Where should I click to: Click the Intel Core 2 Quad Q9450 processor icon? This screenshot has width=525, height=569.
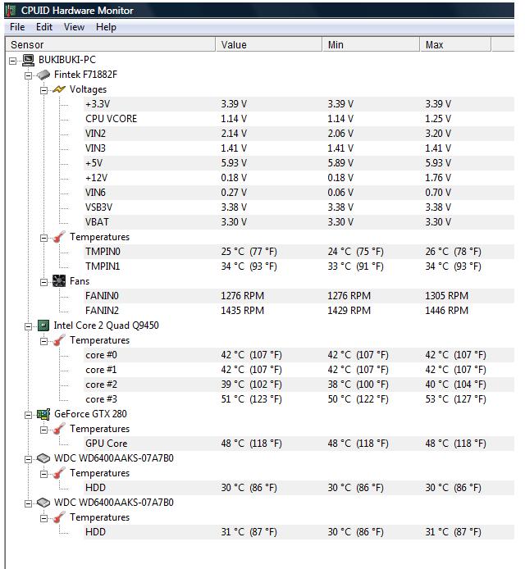[43, 325]
